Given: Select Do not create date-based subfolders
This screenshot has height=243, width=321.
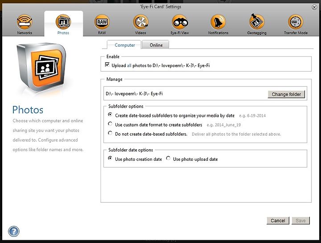Looking at the screenshot, I should pyautogui.click(x=110, y=133).
